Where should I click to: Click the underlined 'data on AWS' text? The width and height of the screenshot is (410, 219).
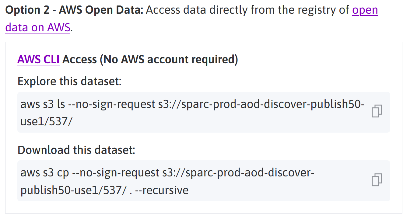point(38,28)
